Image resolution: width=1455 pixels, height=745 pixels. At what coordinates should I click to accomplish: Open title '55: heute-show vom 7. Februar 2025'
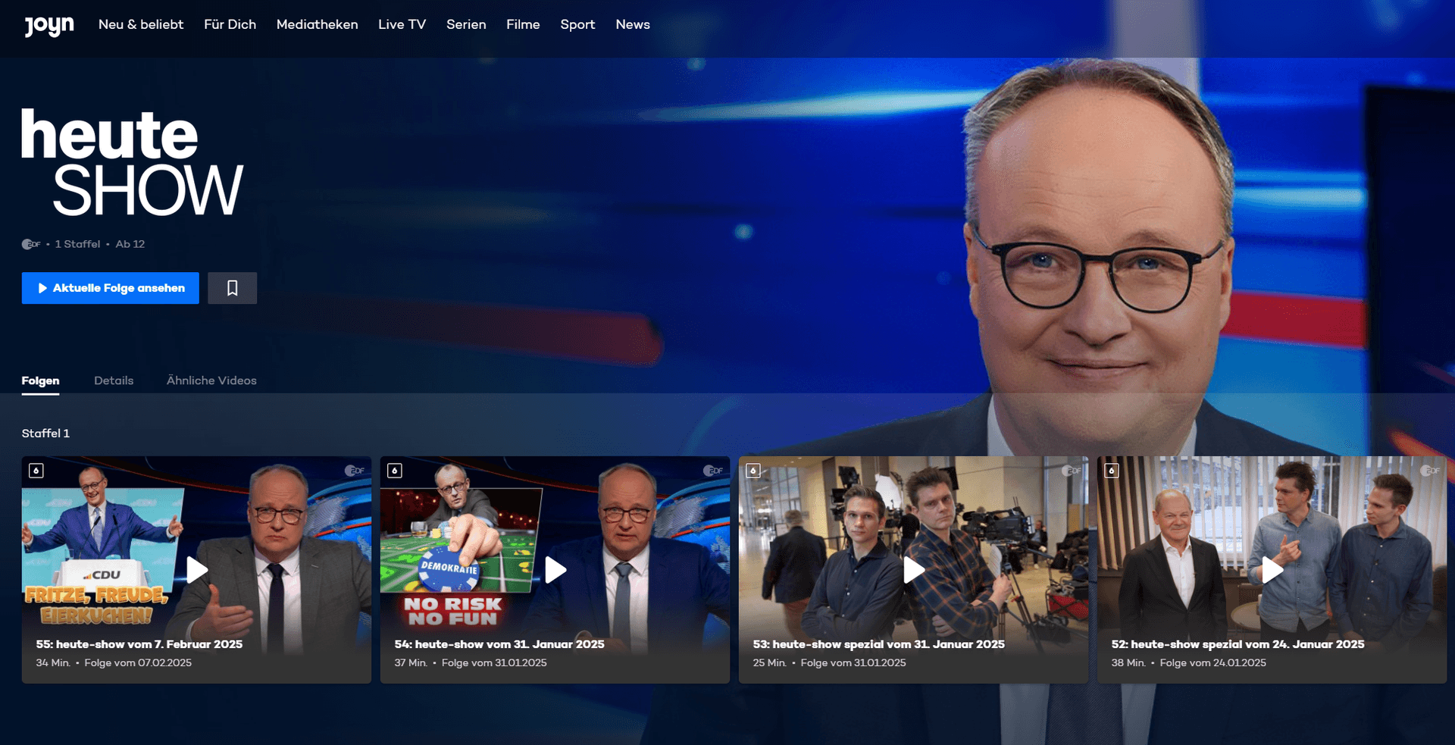coord(139,644)
